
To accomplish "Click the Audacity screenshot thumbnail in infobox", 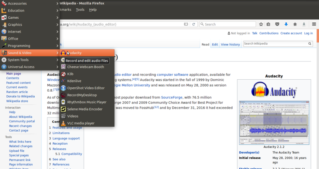I will (274, 123).
